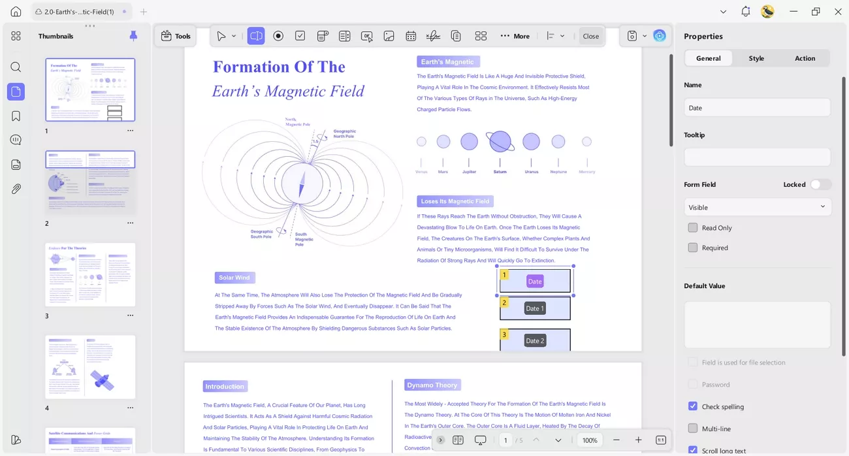Open the Tools menu
This screenshot has width=849, height=456.
[x=176, y=36]
